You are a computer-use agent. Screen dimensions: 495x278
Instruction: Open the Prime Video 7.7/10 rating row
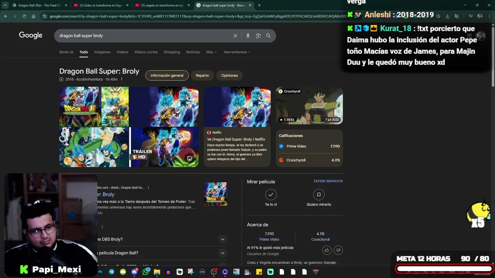(x=309, y=146)
